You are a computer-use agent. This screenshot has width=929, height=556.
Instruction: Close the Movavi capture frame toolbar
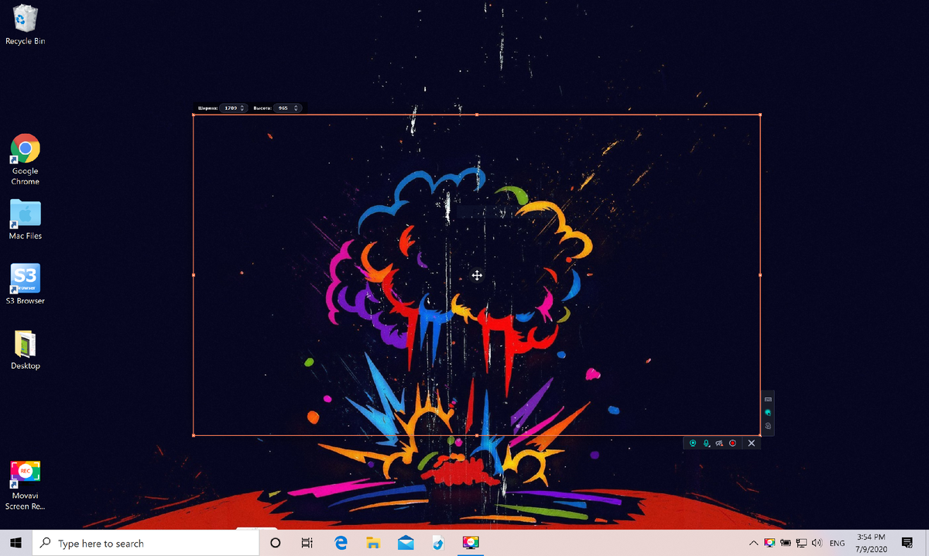(751, 443)
